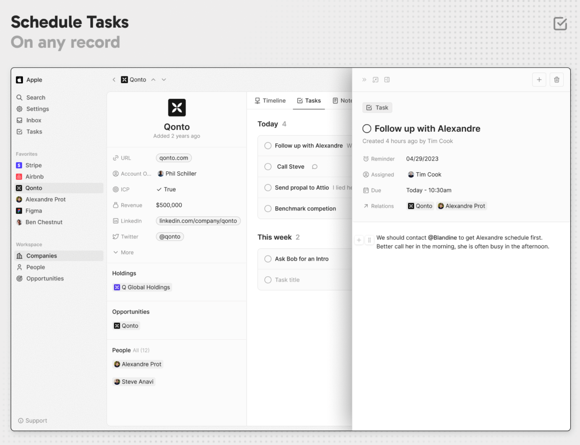Open linkedin.com/company/qonto link
The height and width of the screenshot is (445, 580).
(198, 221)
